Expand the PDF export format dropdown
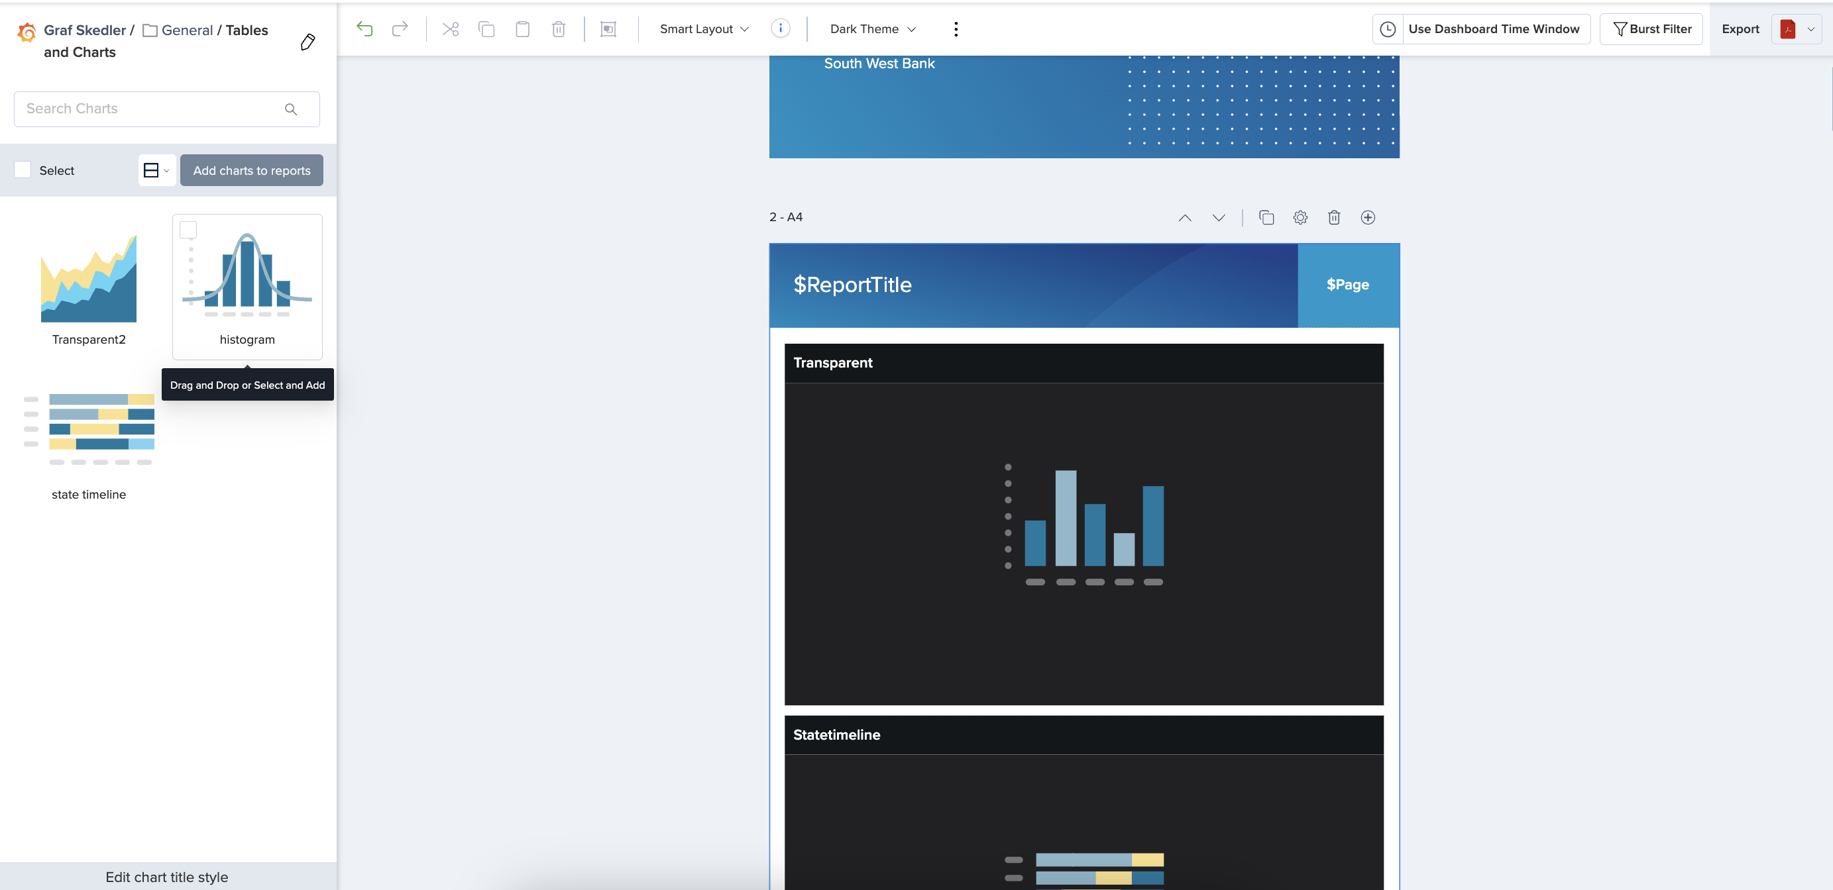This screenshot has height=890, width=1833. coord(1812,29)
